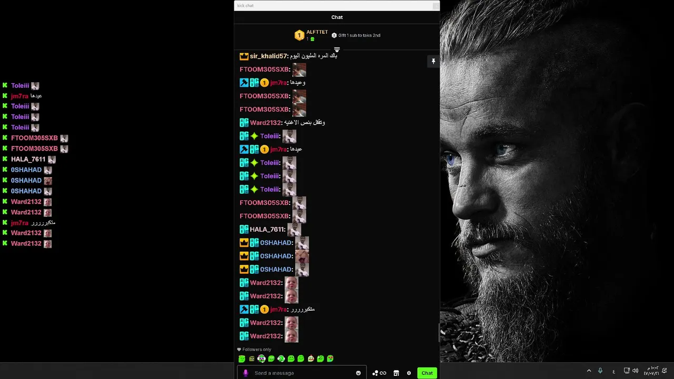Open sir_khalid57 user card in chat

(x=269, y=56)
